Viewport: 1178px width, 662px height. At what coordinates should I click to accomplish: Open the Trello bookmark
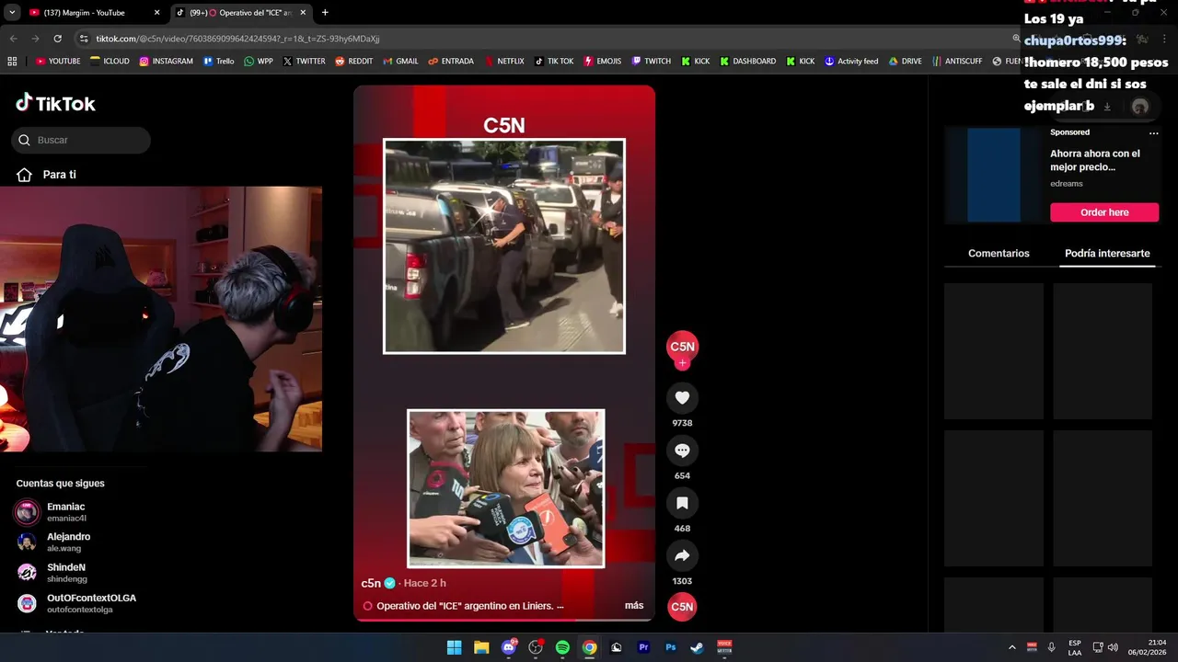pyautogui.click(x=219, y=62)
